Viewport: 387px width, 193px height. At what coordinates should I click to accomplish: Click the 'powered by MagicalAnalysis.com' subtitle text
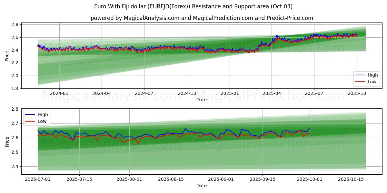202,18
